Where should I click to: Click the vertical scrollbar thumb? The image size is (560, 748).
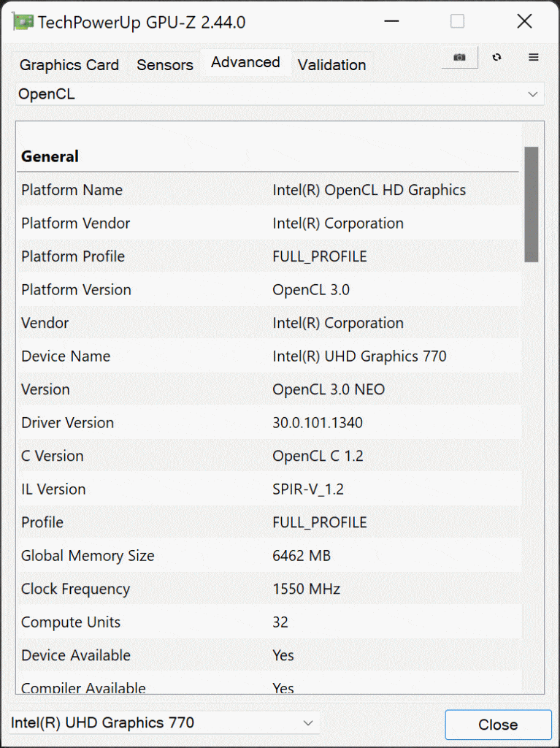point(532,205)
